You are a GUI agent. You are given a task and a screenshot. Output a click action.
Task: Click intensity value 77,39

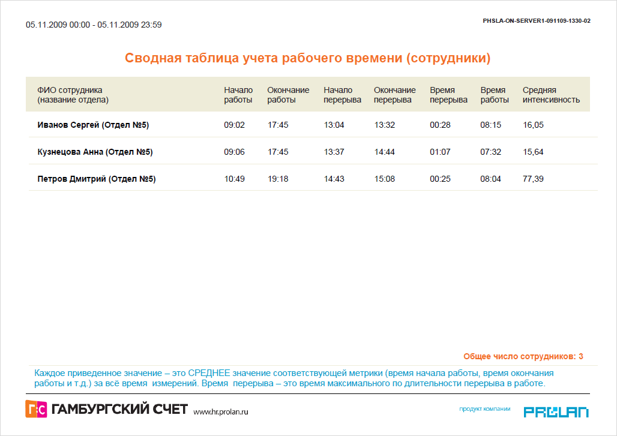tap(533, 179)
